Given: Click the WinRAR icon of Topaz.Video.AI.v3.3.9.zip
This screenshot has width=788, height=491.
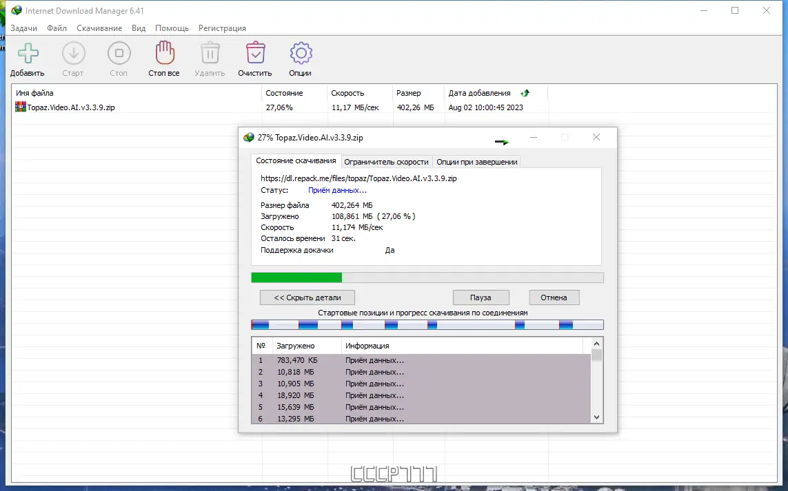Looking at the screenshot, I should [x=21, y=107].
